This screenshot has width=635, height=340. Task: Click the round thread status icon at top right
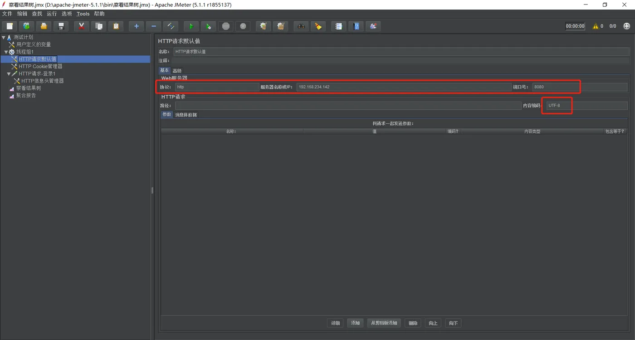[627, 26]
